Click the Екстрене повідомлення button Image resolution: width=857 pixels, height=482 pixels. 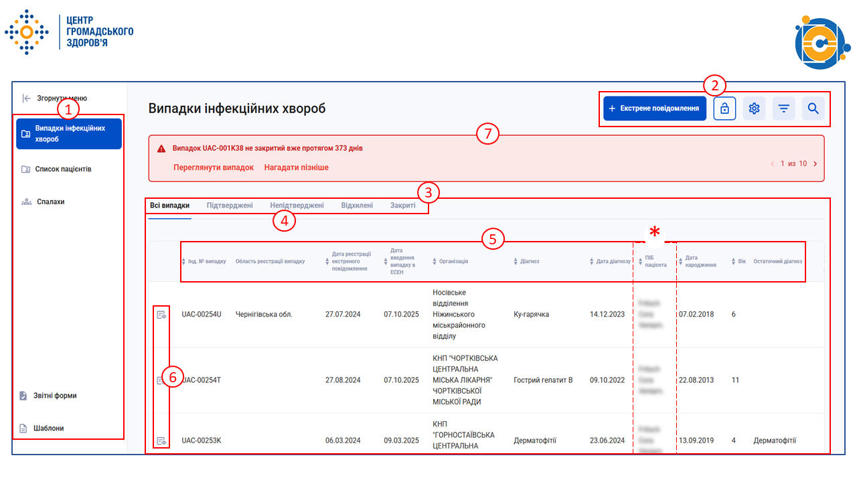click(x=654, y=108)
